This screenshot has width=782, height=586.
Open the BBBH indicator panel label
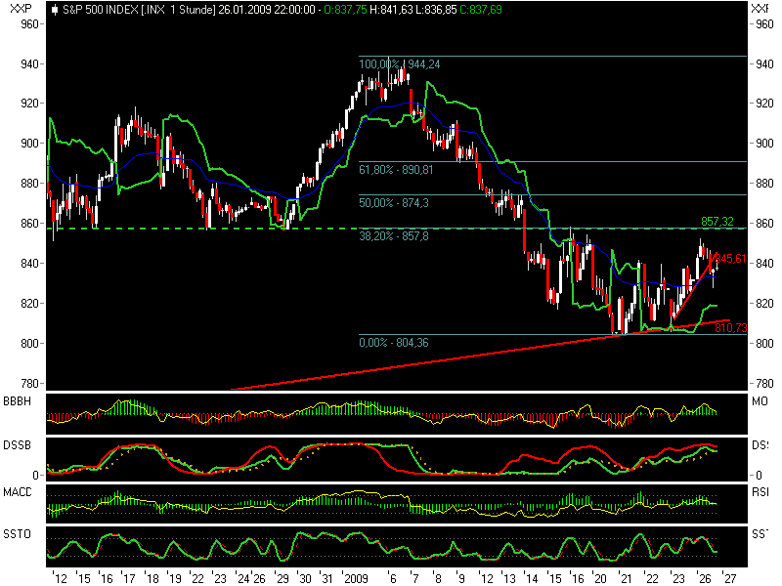(16, 399)
